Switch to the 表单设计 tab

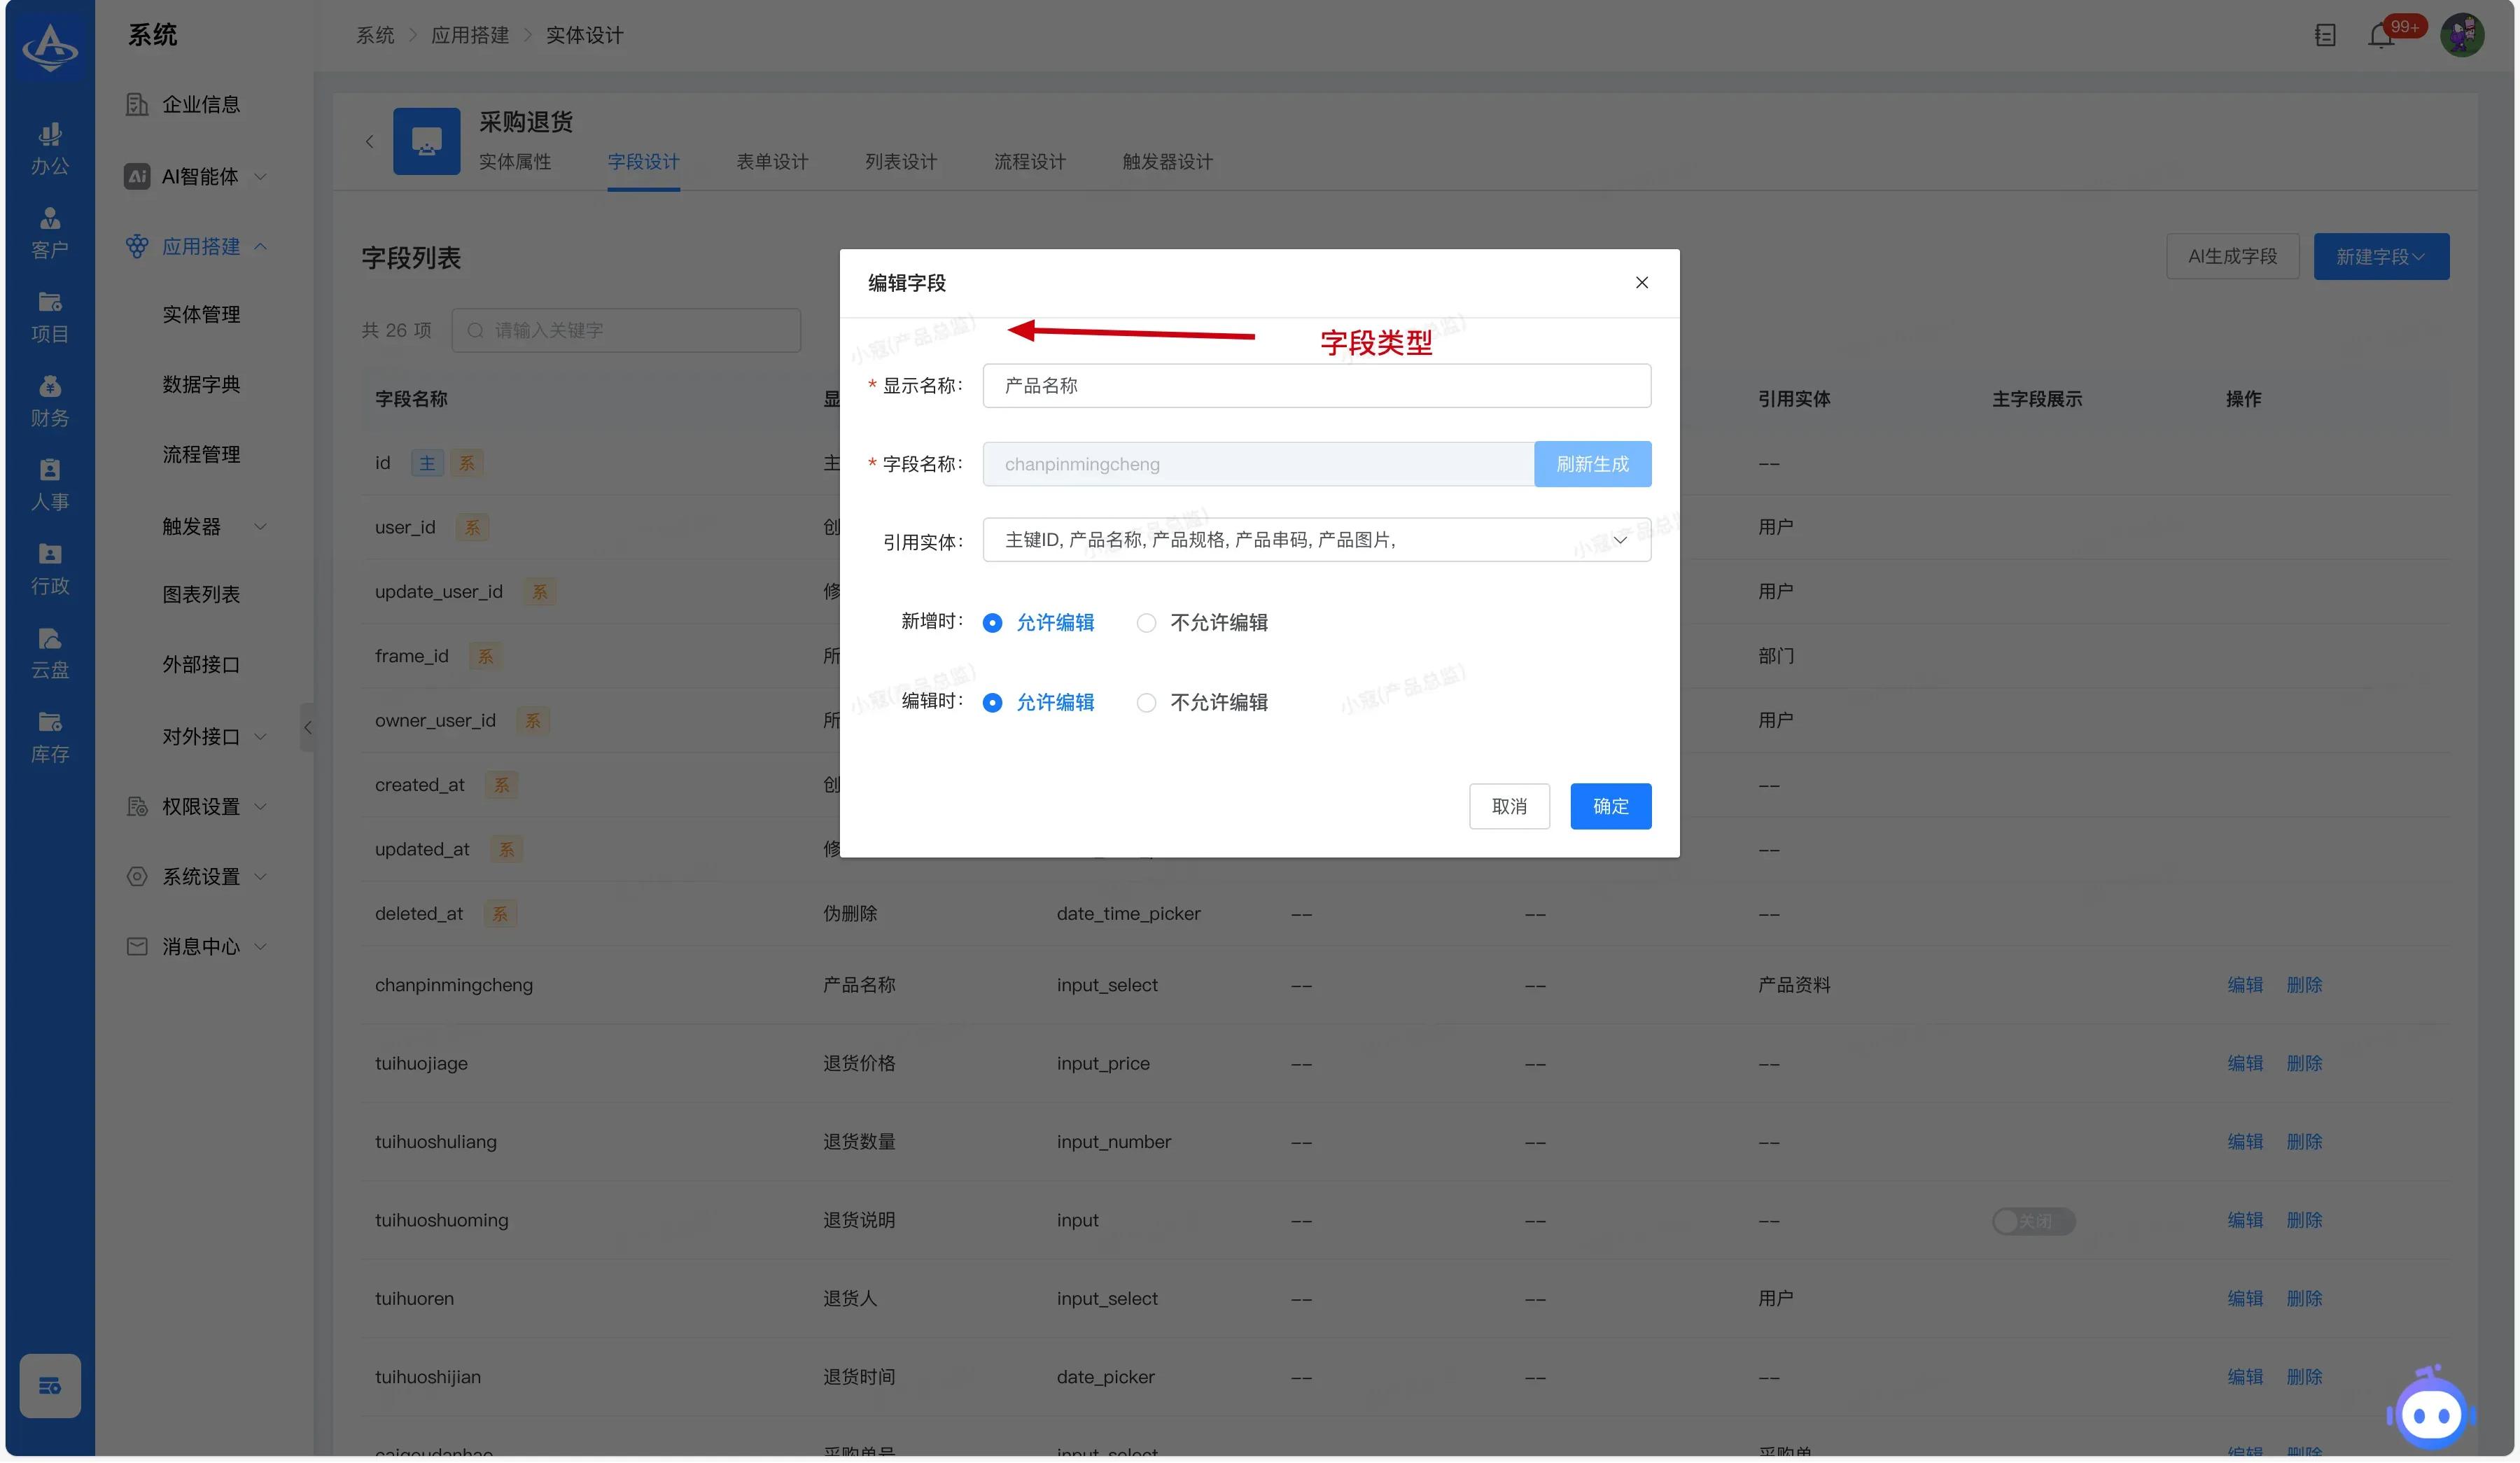point(772,162)
